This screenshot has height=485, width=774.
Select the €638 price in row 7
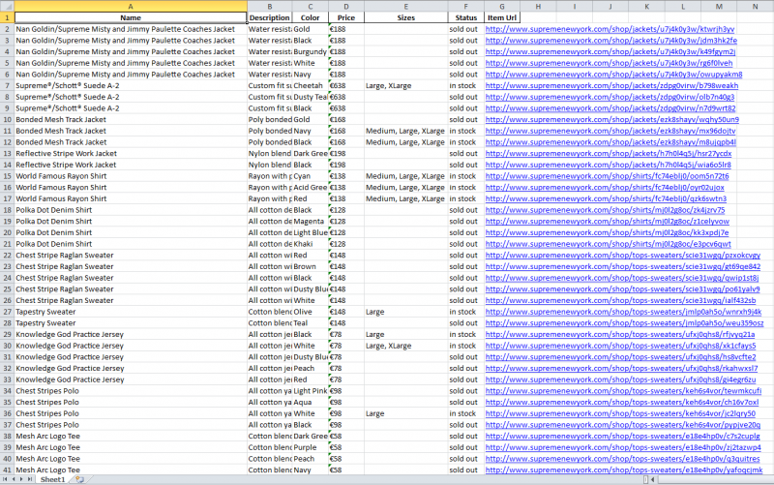point(346,85)
